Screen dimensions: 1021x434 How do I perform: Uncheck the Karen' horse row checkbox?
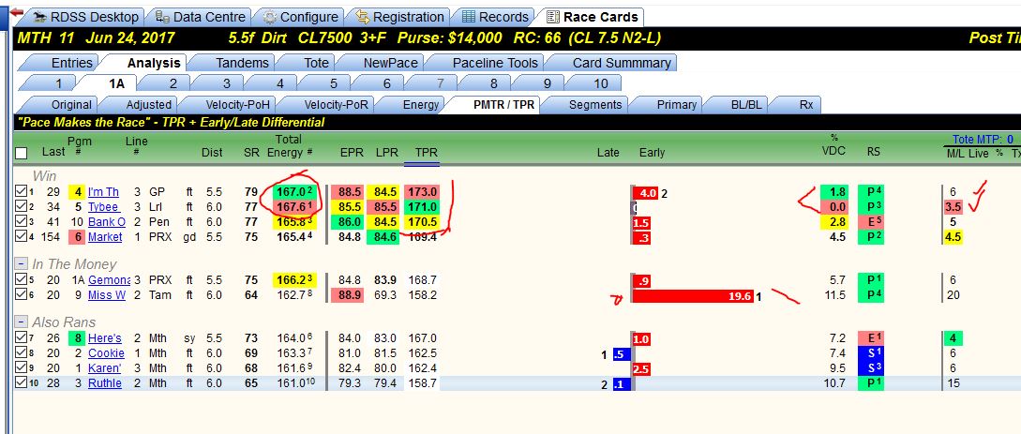point(21,368)
